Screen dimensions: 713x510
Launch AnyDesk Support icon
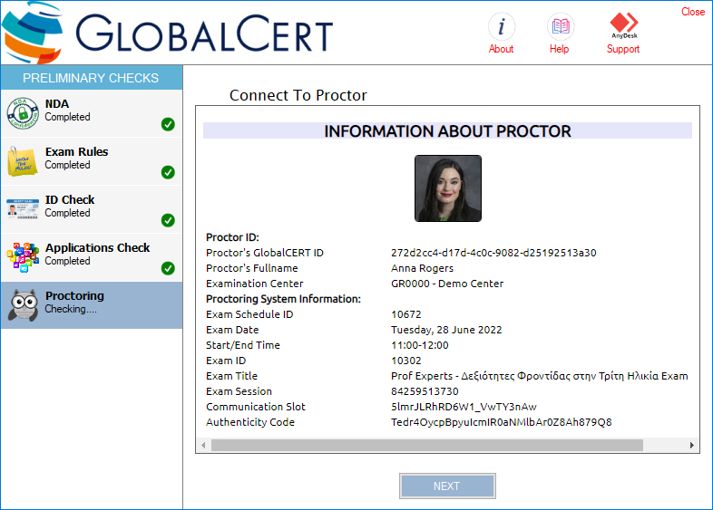[x=623, y=24]
